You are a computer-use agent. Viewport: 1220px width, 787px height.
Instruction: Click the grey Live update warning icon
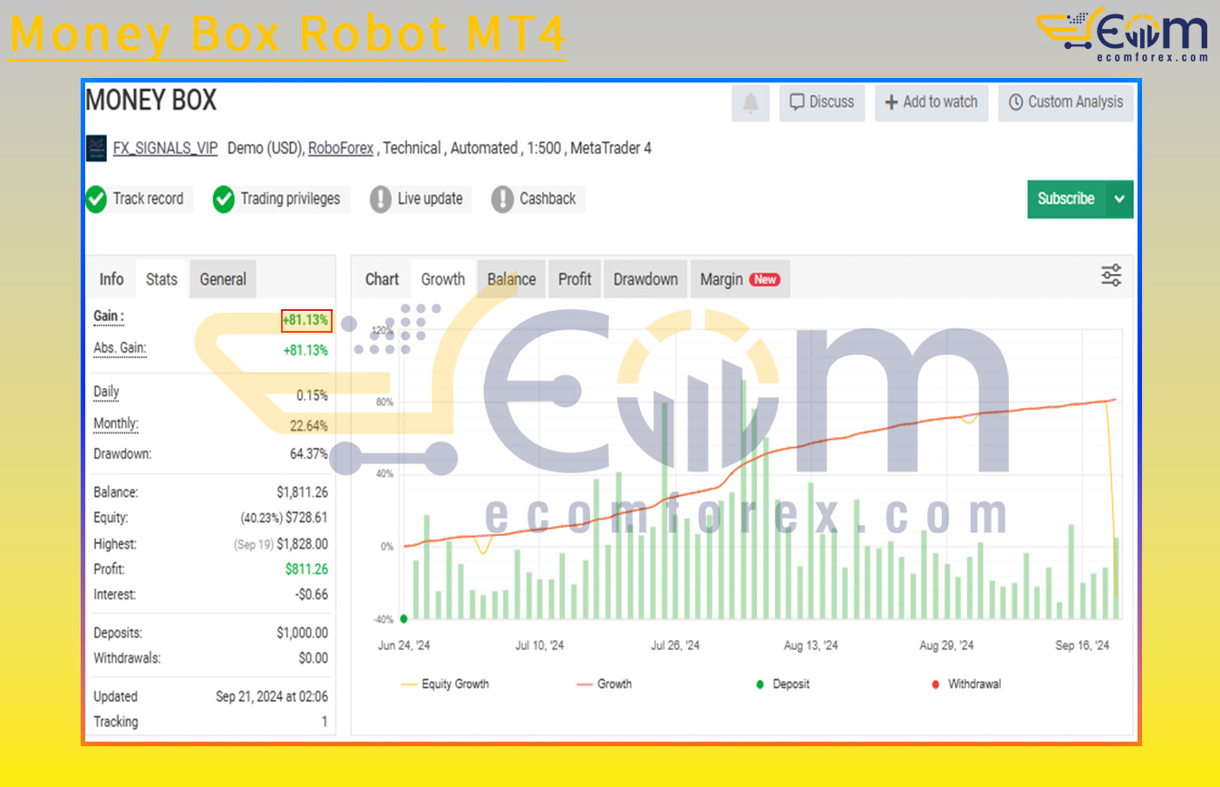pos(381,199)
